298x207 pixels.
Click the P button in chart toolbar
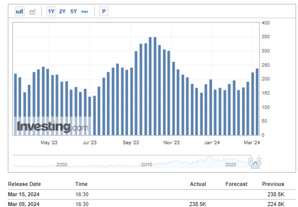click(104, 11)
